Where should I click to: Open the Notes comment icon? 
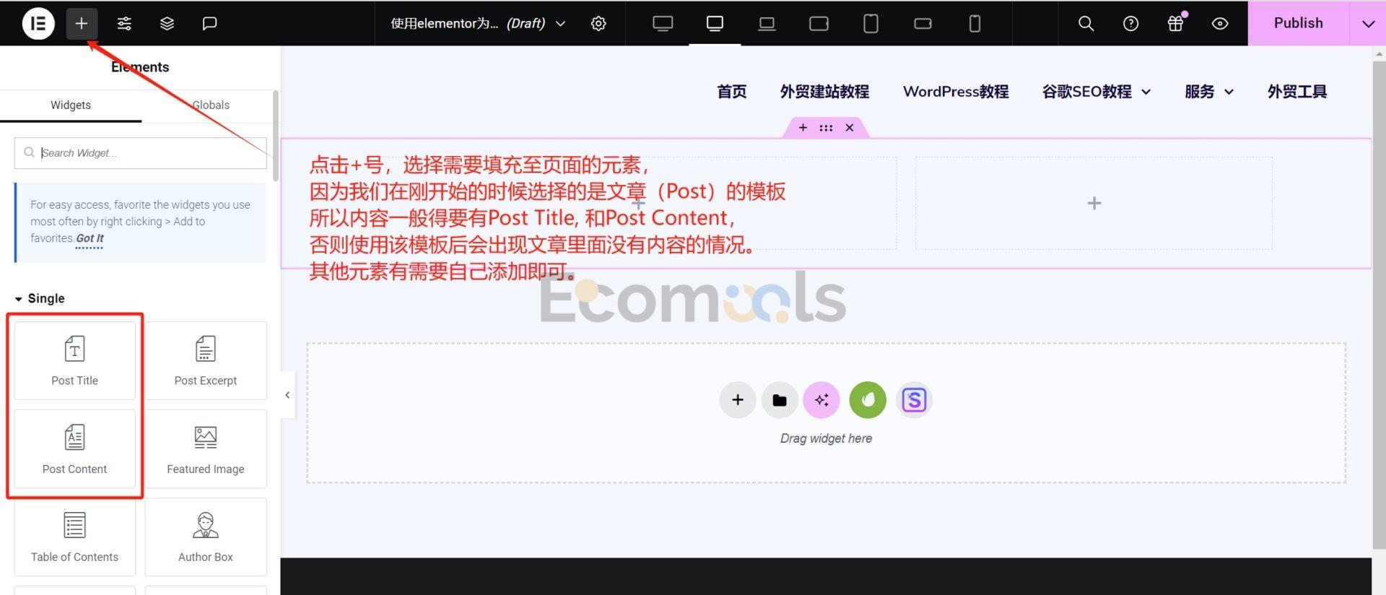coord(209,23)
